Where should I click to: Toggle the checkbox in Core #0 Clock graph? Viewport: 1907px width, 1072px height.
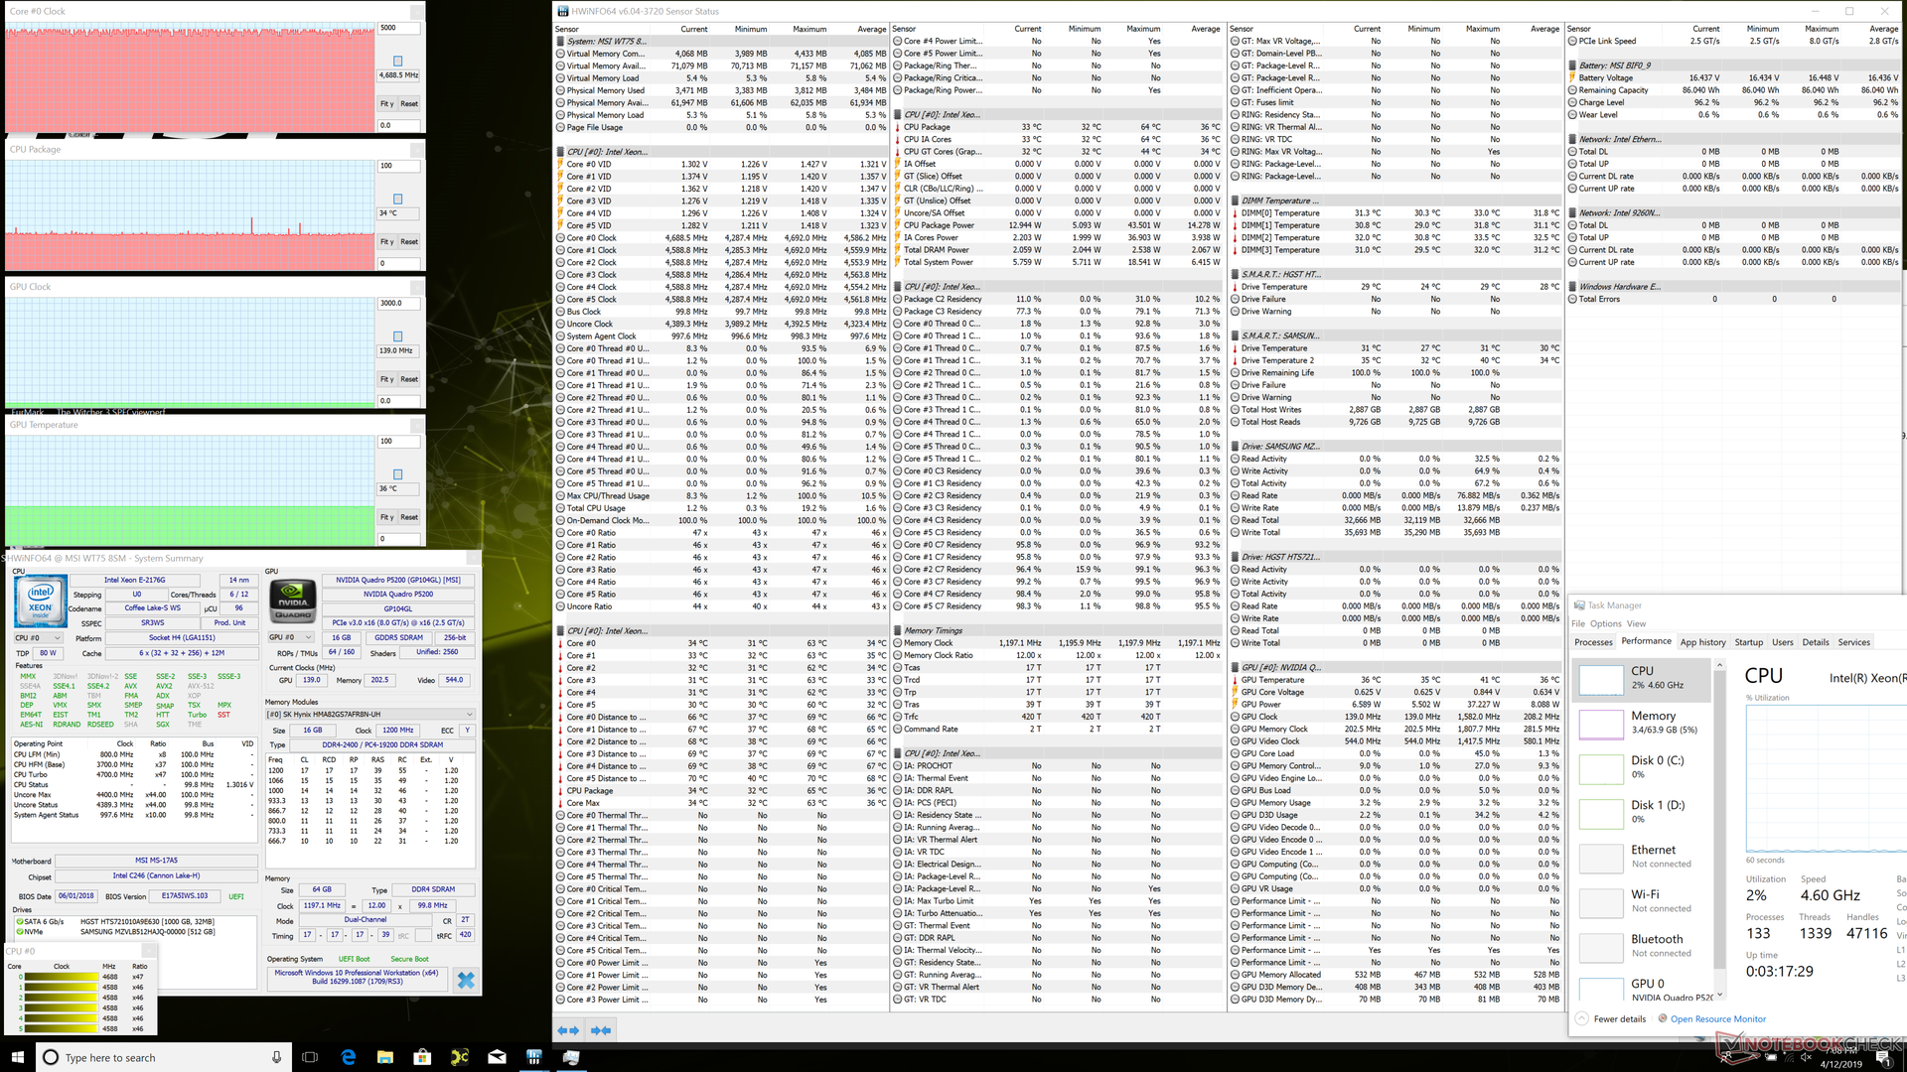coord(398,61)
